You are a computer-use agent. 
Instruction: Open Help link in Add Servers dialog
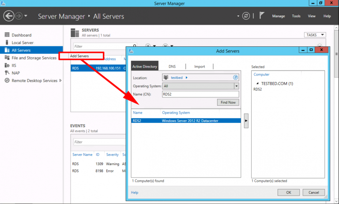(x=135, y=193)
